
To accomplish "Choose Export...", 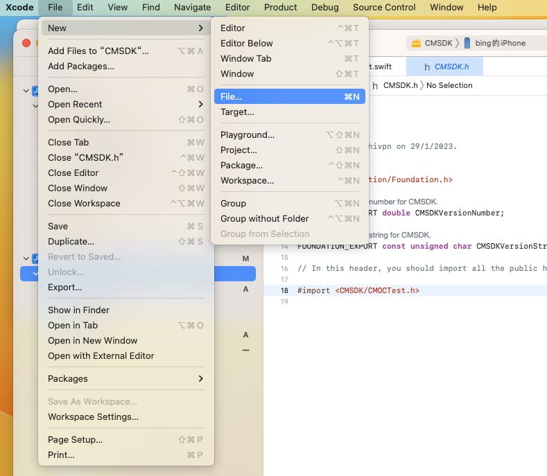I will 125,288.
